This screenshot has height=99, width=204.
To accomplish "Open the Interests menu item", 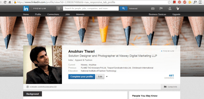I will 80,14.
